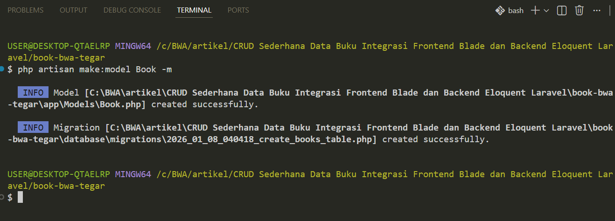615x221 pixels.
Task: Click the second INFO badge for Migration
Action: 33,127
